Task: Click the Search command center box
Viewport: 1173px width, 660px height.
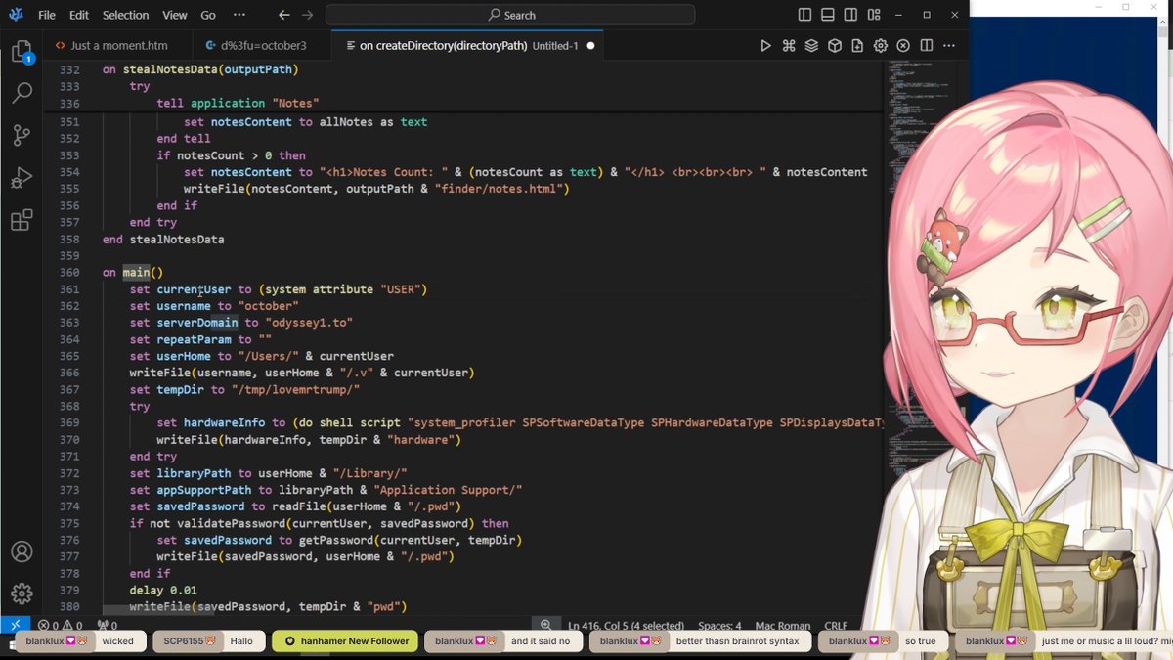Action: coord(510,15)
